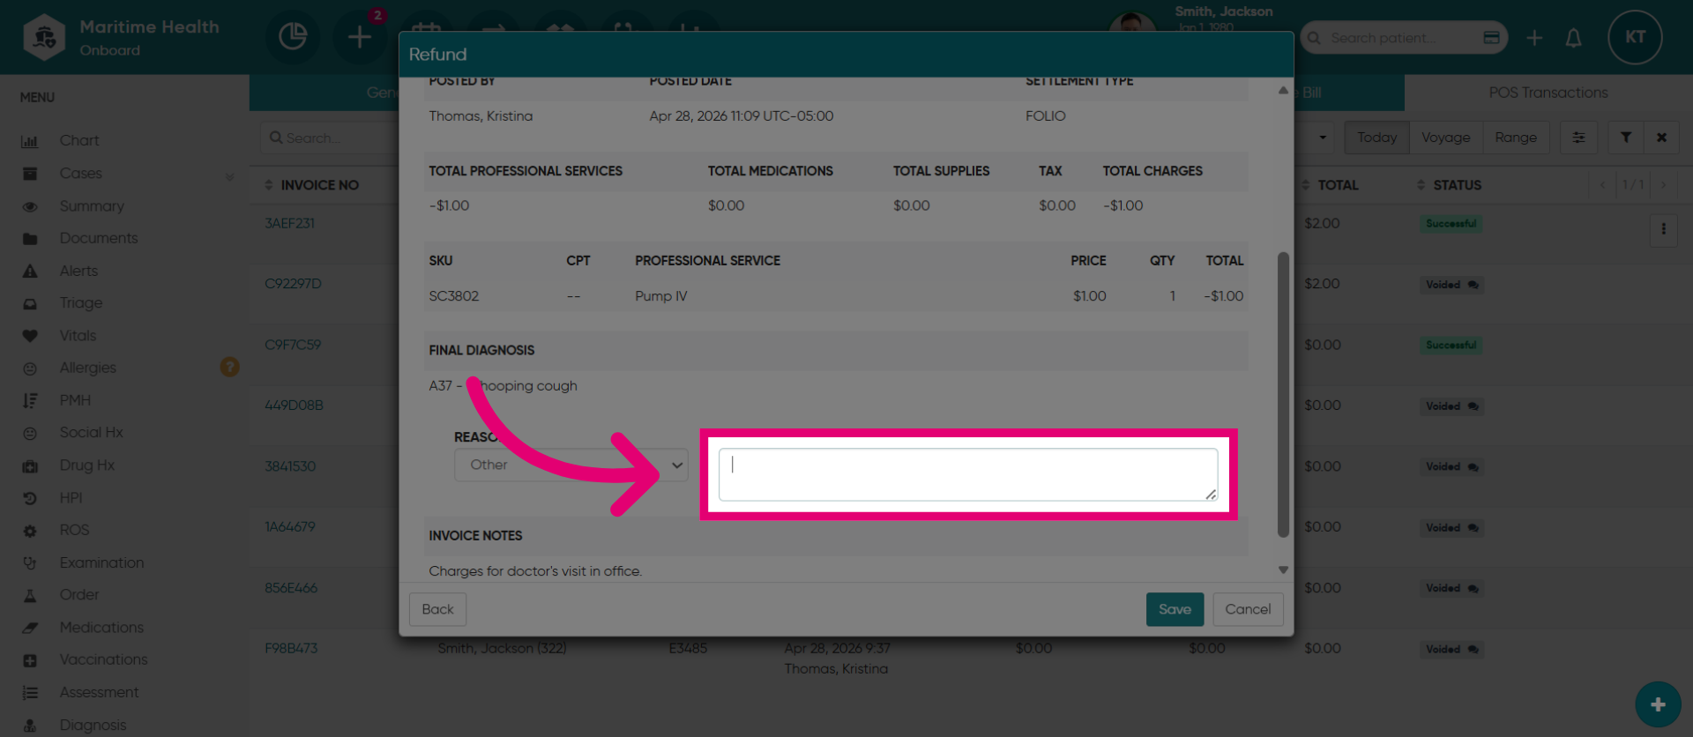The width and height of the screenshot is (1693, 737).
Task: Open invoice link F98B473
Action: [291, 649]
